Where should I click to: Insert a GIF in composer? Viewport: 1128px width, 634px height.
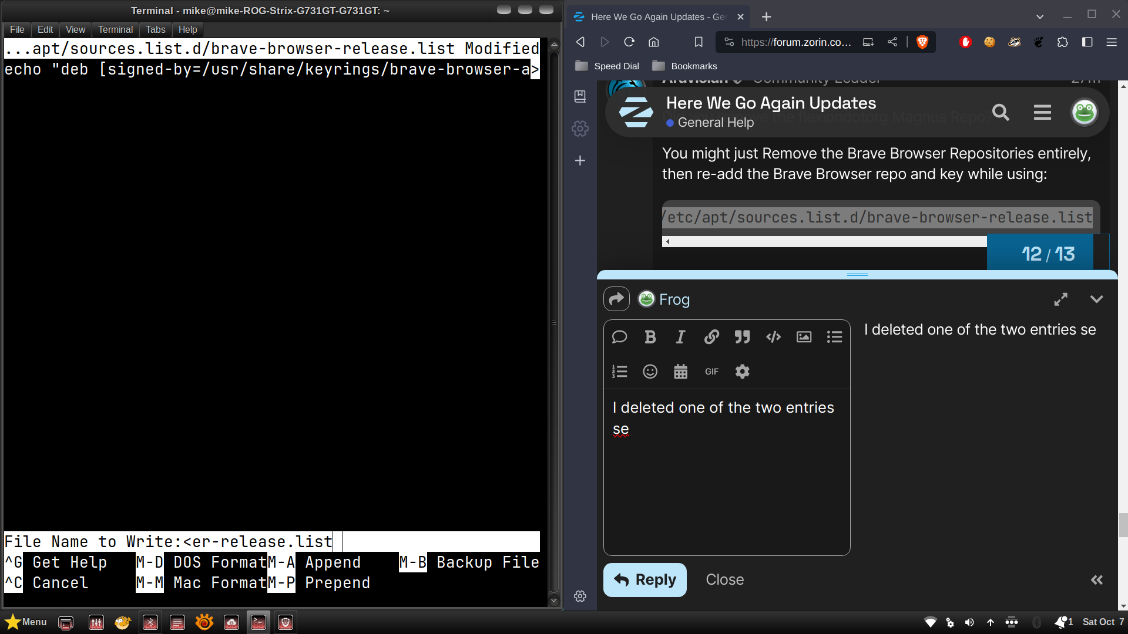(x=711, y=372)
